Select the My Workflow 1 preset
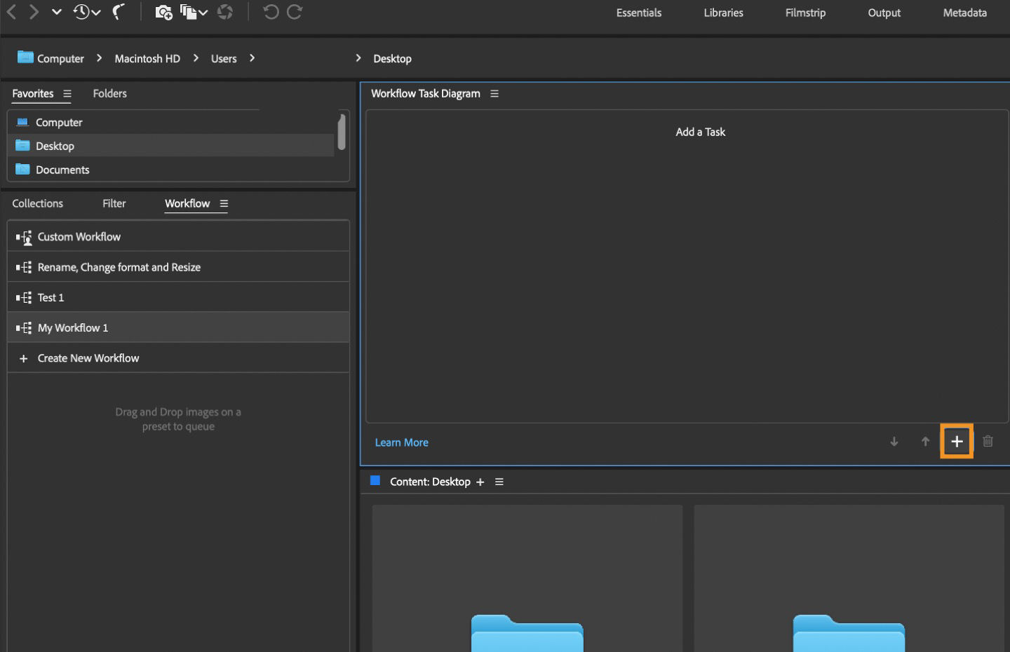1010x652 pixels. click(73, 327)
